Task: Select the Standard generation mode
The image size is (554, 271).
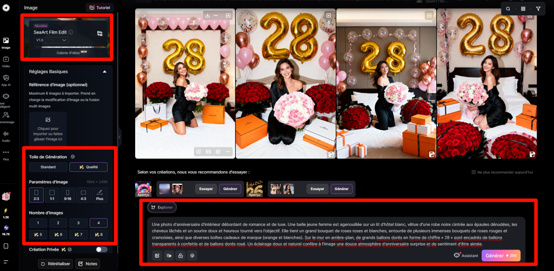Action: [48, 167]
